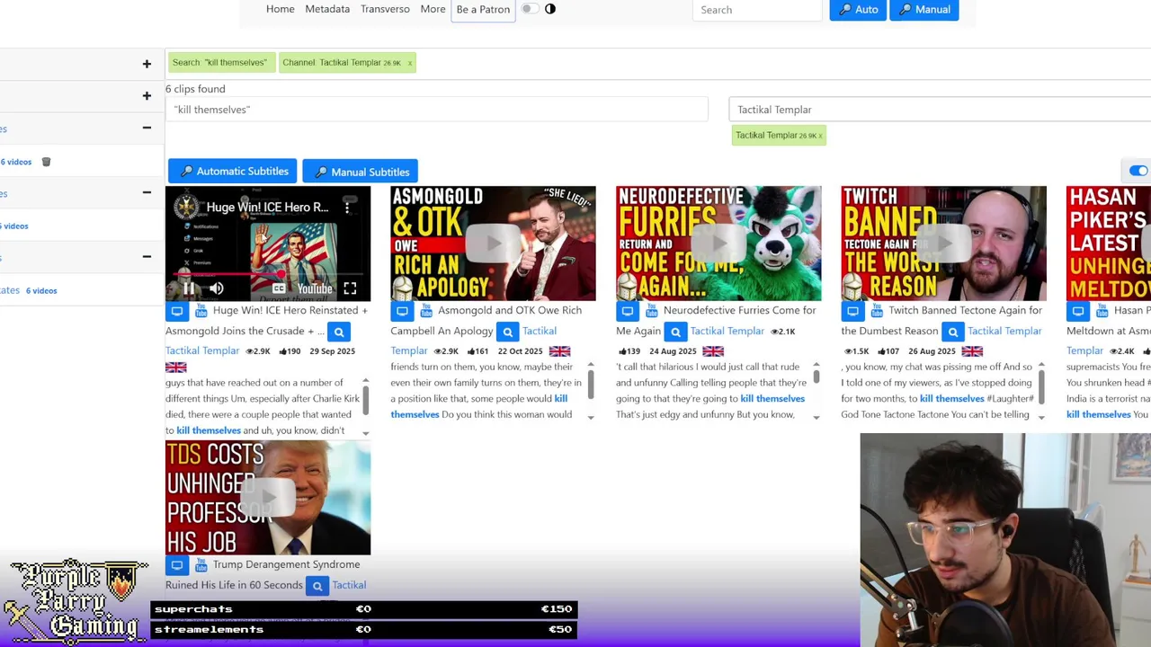
Task: Collapse the sidebar section above the trash icon
Action: click(x=147, y=129)
